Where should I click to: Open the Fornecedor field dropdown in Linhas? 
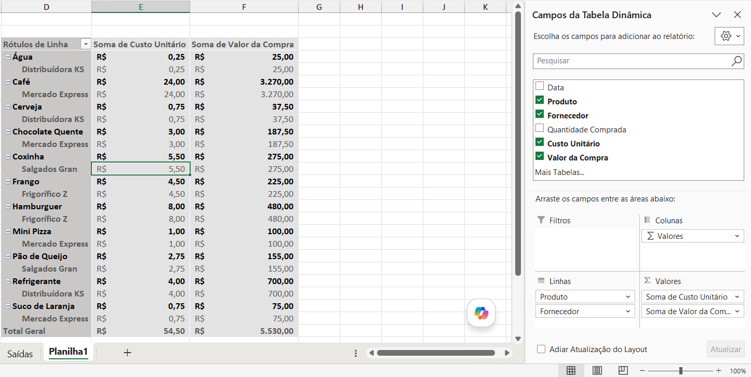(628, 312)
